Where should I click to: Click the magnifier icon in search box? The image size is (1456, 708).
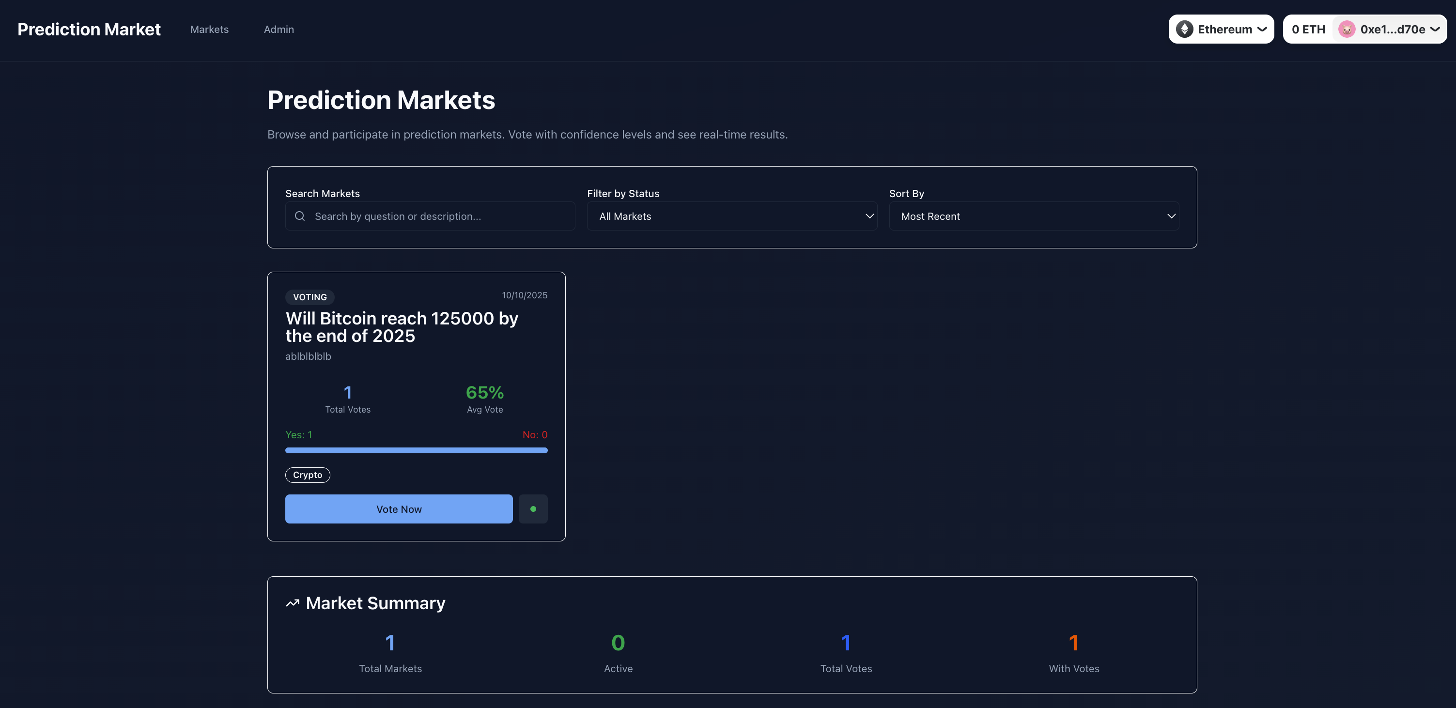(300, 216)
